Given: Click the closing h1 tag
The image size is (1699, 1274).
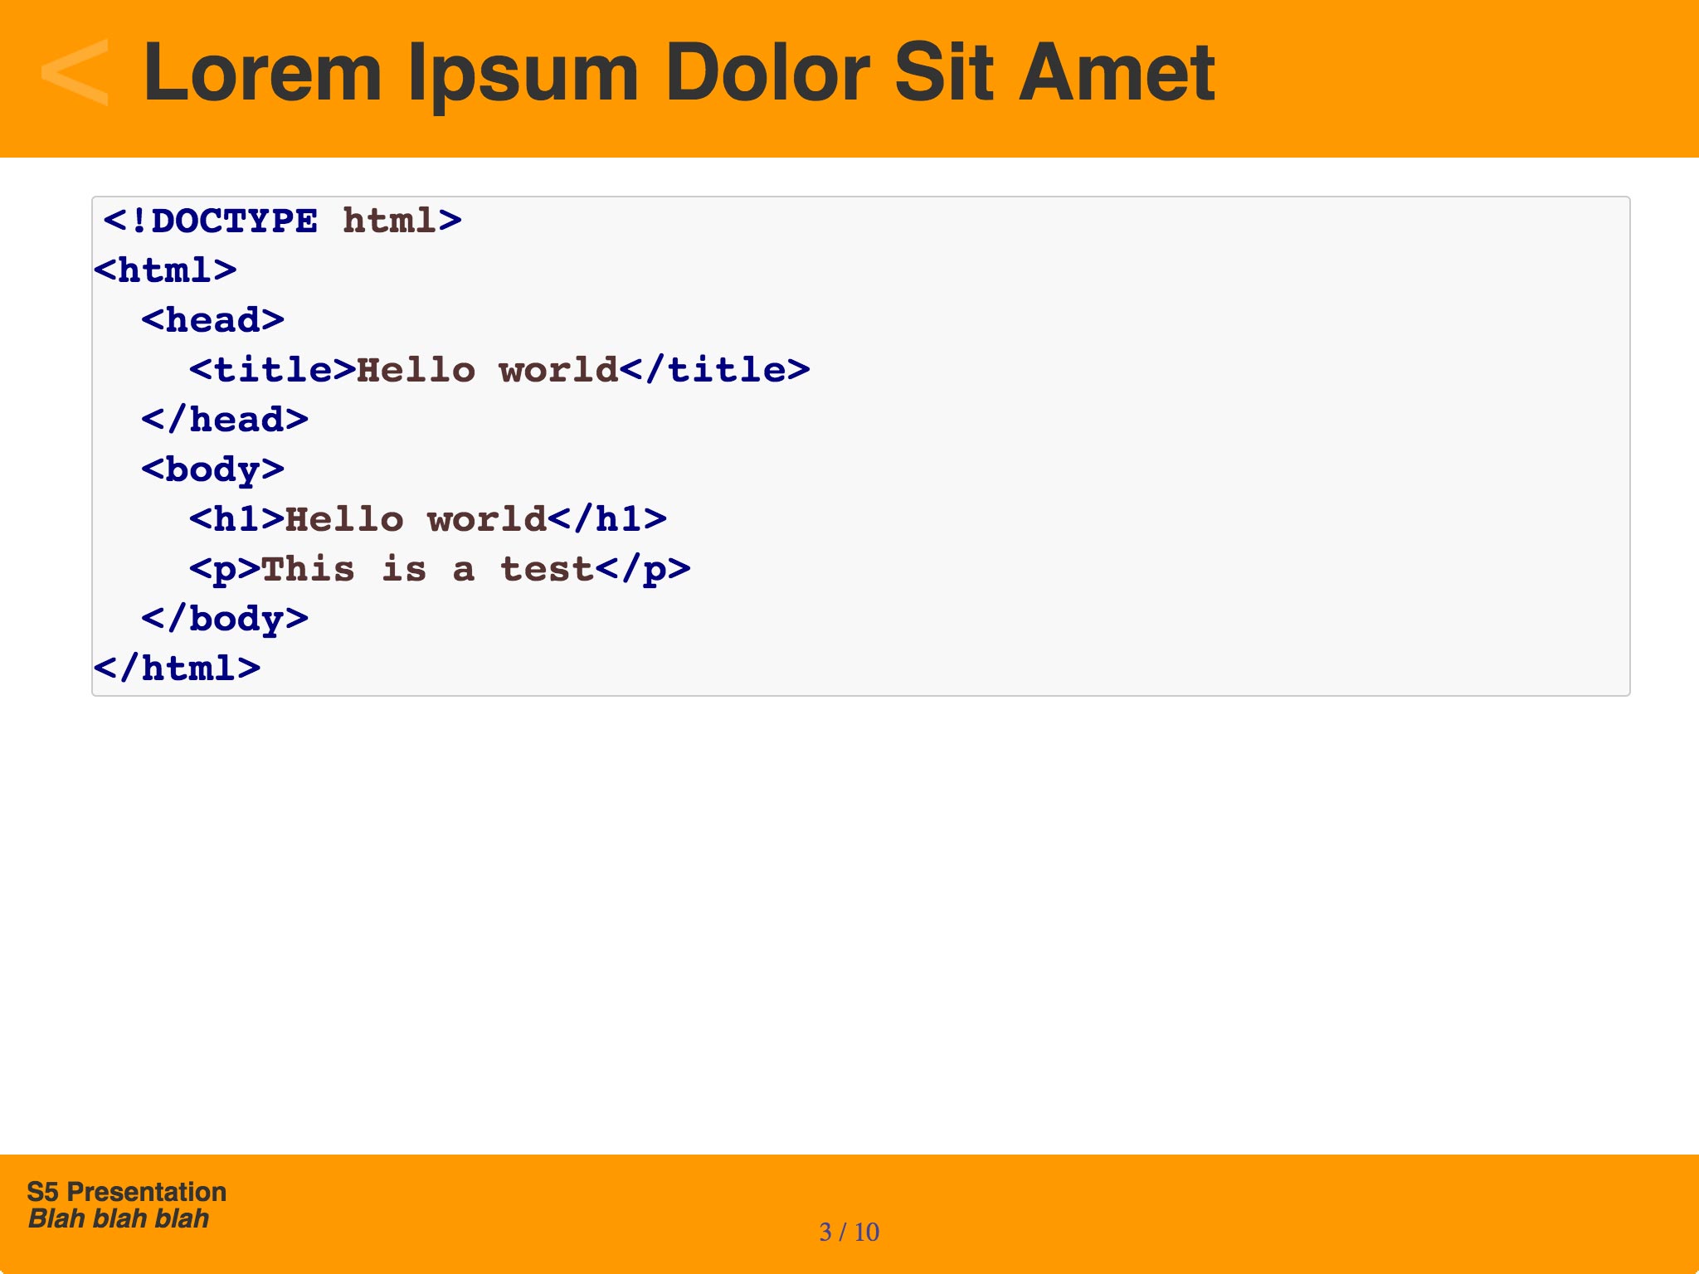Looking at the screenshot, I should [607, 519].
